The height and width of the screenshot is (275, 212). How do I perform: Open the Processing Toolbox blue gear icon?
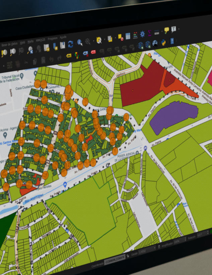coord(142,34)
